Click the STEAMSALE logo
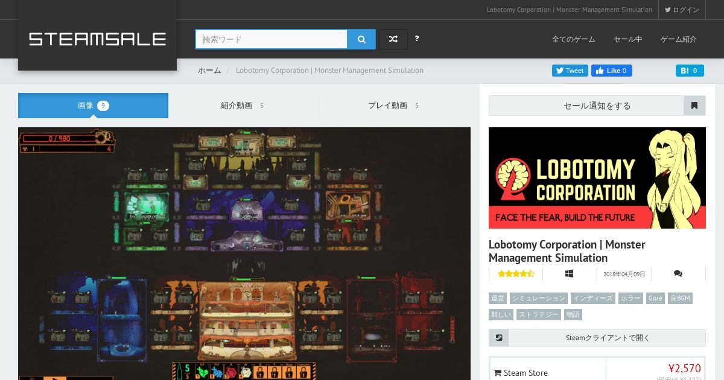Screen dimensions: 724x380 97,39
